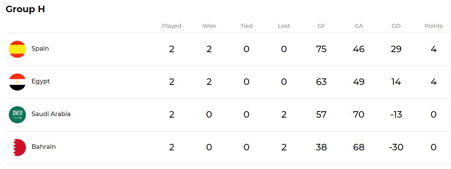Image resolution: width=451 pixels, height=169 pixels.
Task: Click Bahrain's goal difference value -30
Action: (396, 147)
